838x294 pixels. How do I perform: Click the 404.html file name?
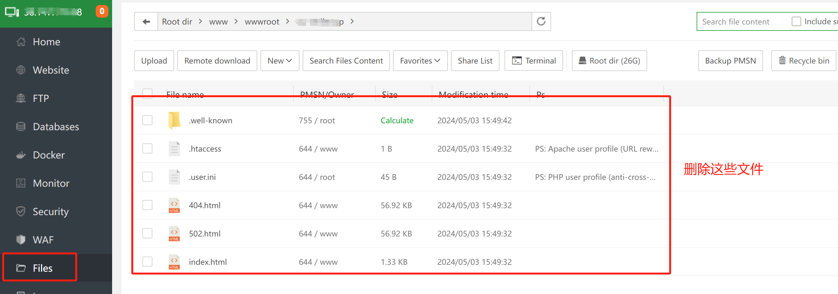[205, 205]
